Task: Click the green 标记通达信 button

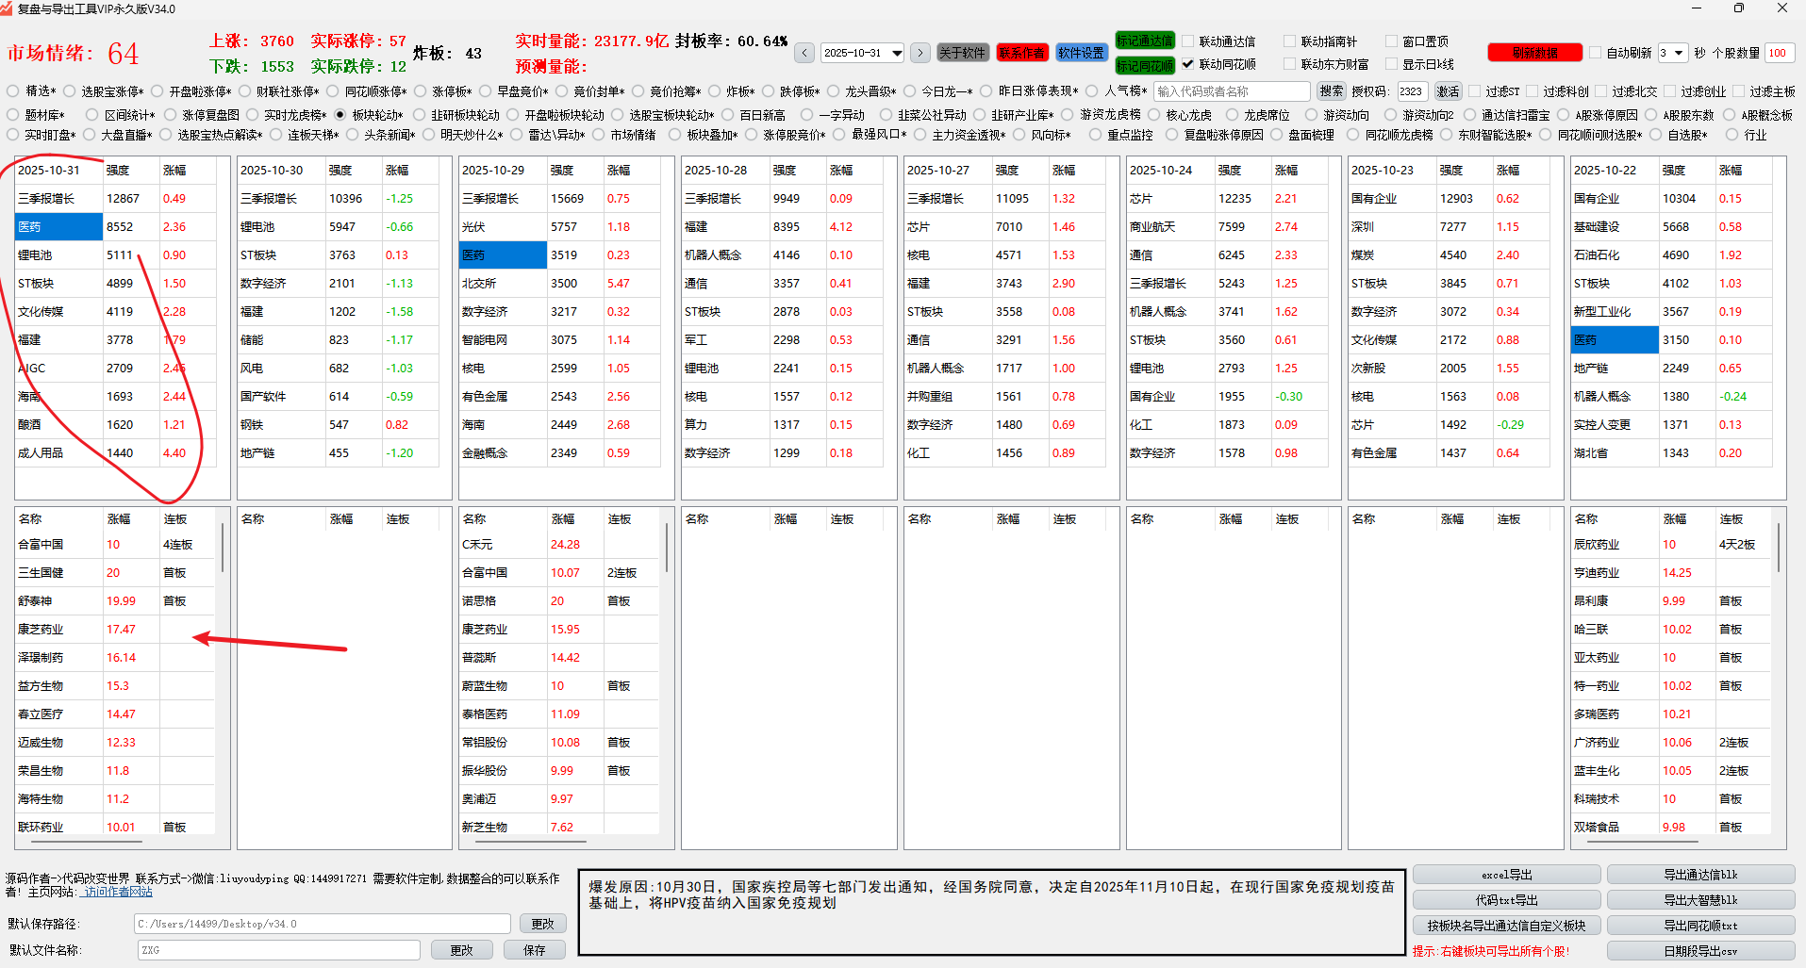Action: click(x=1145, y=41)
